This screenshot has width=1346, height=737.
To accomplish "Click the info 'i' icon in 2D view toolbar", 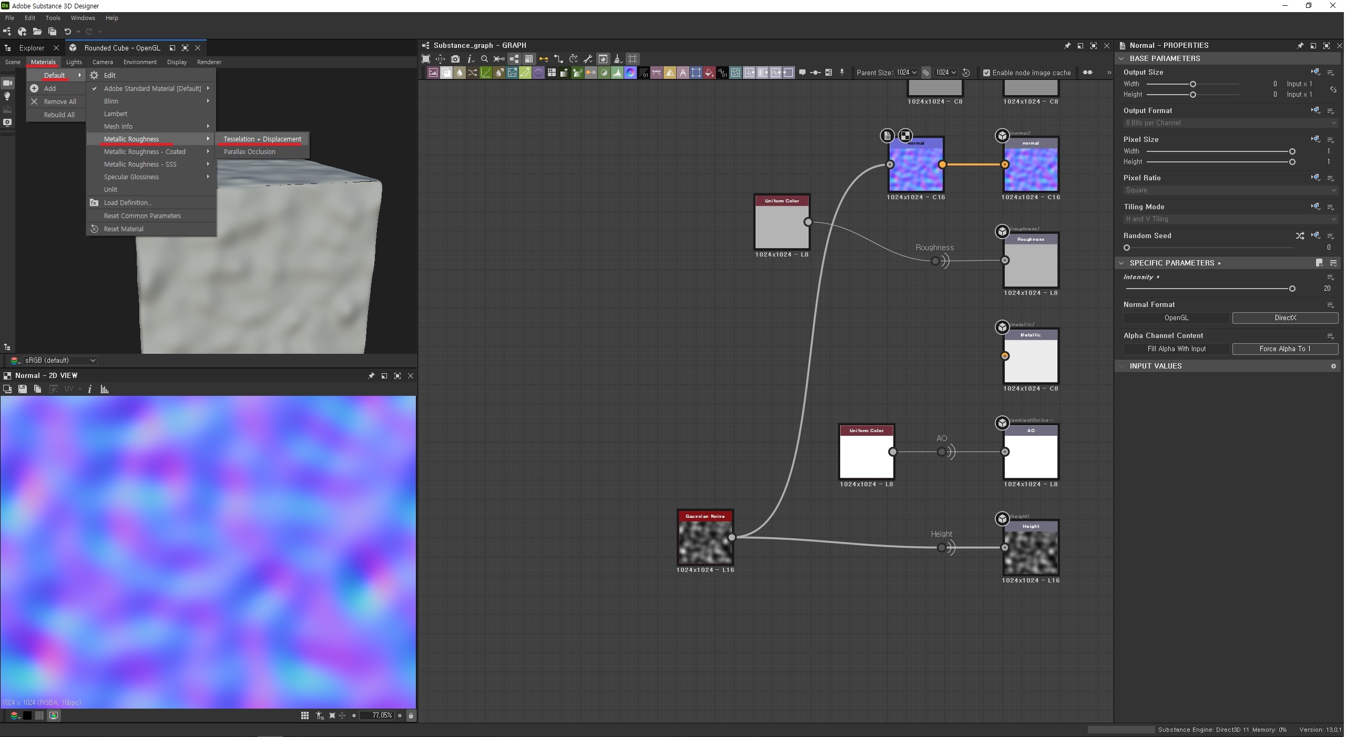I will [x=90, y=389].
